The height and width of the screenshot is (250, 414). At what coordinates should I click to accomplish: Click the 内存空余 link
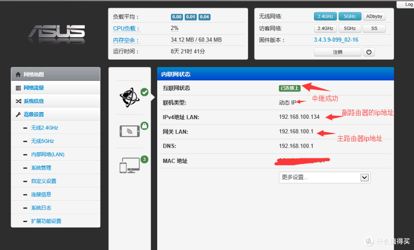(x=126, y=40)
